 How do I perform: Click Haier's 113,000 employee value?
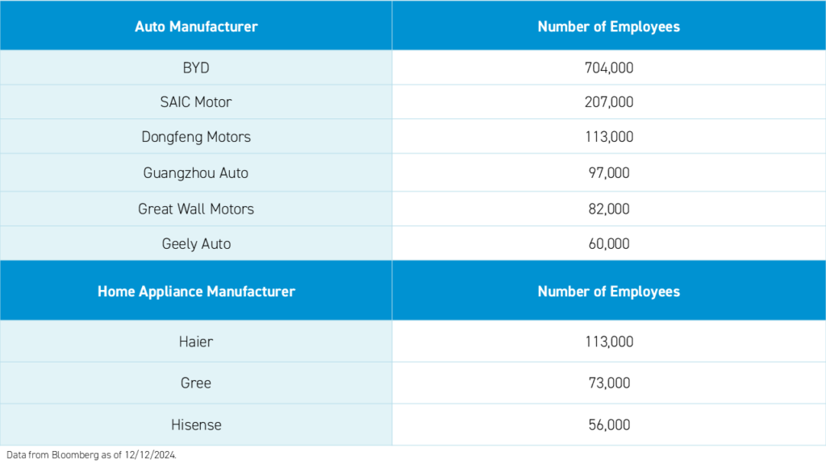[609, 342]
